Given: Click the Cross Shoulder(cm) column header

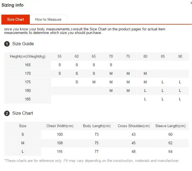Looking at the screenshot, I should [134, 126].
